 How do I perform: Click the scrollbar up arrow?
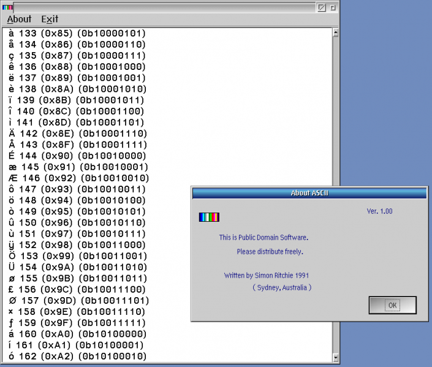click(x=334, y=31)
